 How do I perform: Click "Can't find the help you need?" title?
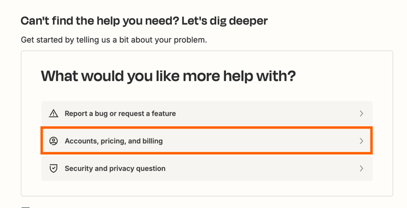[100, 21]
